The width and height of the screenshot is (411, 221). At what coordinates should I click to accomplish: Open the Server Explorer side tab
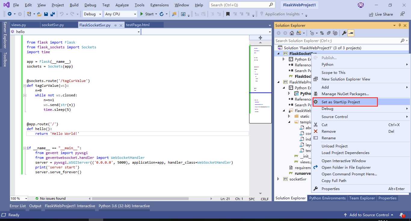click(5, 35)
